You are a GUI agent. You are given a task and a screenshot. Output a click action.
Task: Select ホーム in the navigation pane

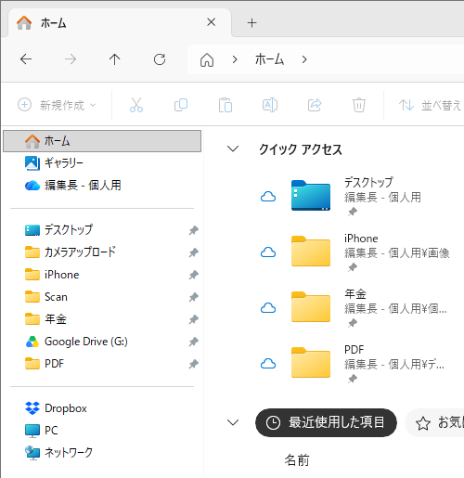102,141
